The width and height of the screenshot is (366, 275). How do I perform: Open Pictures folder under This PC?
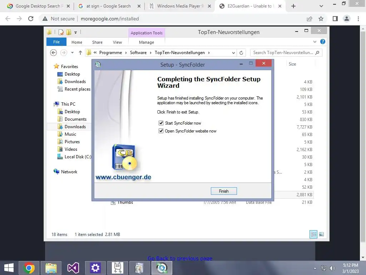coord(72,142)
